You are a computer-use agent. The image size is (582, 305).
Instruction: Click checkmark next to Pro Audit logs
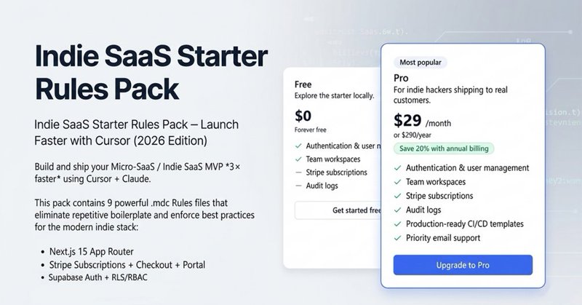pyautogui.click(x=399, y=210)
